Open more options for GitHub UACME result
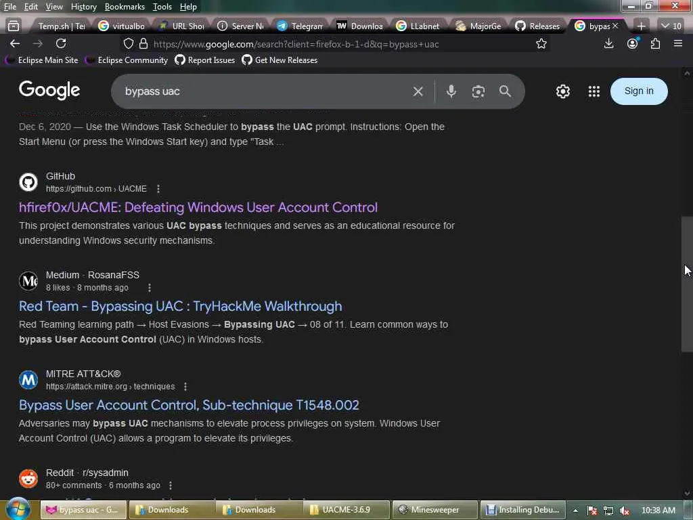The height and width of the screenshot is (520, 693). 158,189
